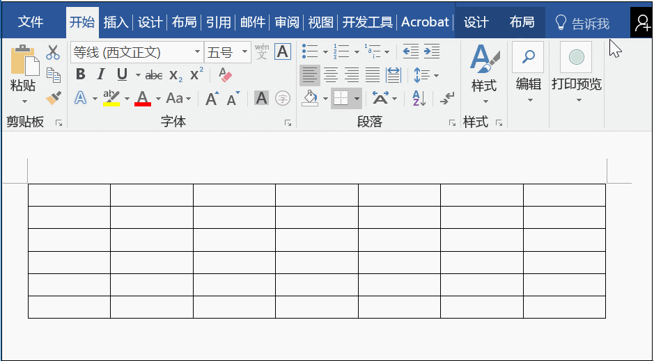Click the Numbering list icon
Screen dimensions: 654x361
tap(341, 51)
